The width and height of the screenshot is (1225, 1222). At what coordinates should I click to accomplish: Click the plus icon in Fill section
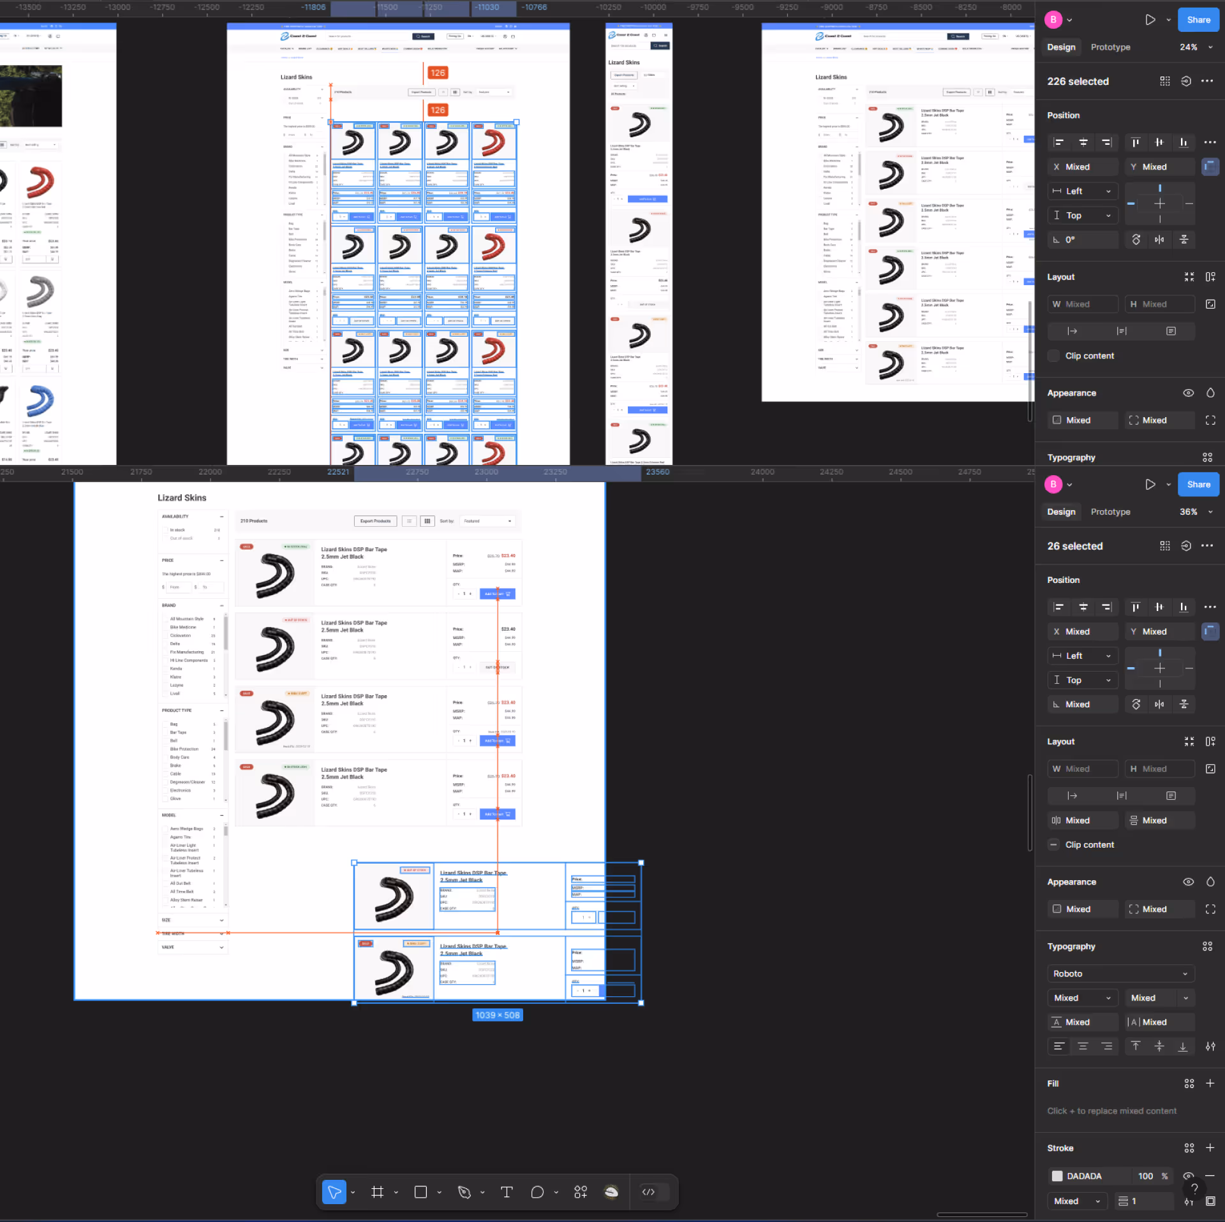[1210, 1084]
